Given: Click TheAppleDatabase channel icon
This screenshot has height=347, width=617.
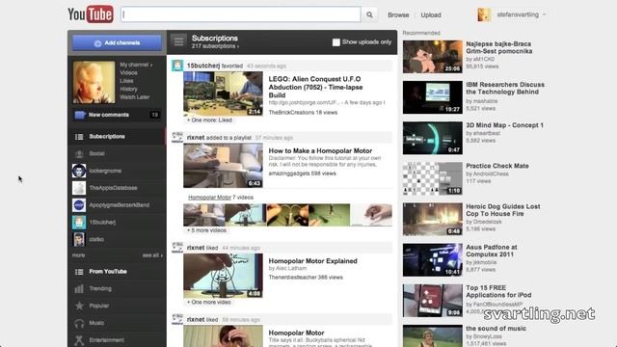Looking at the screenshot, I should click(79, 188).
